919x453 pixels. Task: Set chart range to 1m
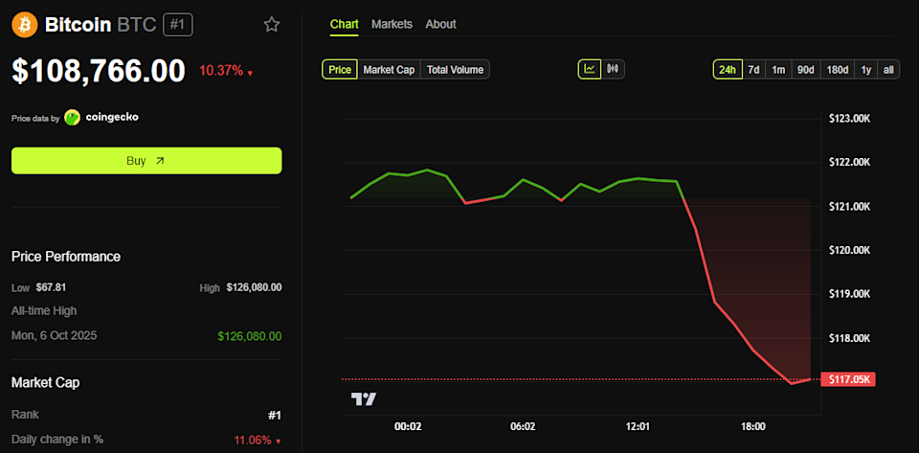pyautogui.click(x=778, y=69)
